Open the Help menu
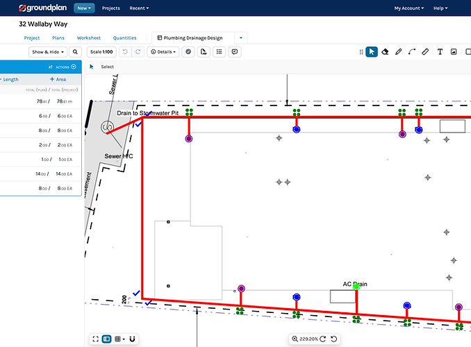Screen dimensions: 471x347 440,8
